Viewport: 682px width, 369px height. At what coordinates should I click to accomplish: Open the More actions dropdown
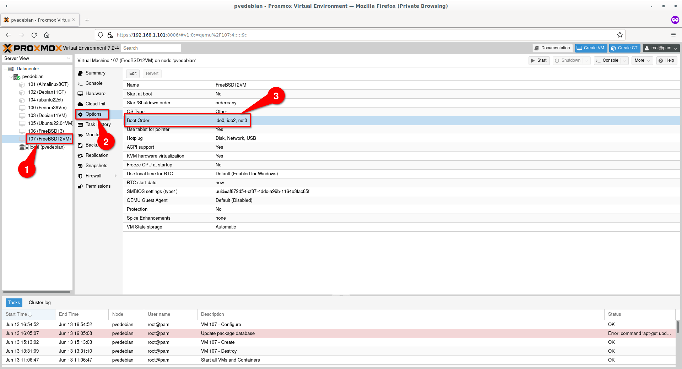(642, 61)
